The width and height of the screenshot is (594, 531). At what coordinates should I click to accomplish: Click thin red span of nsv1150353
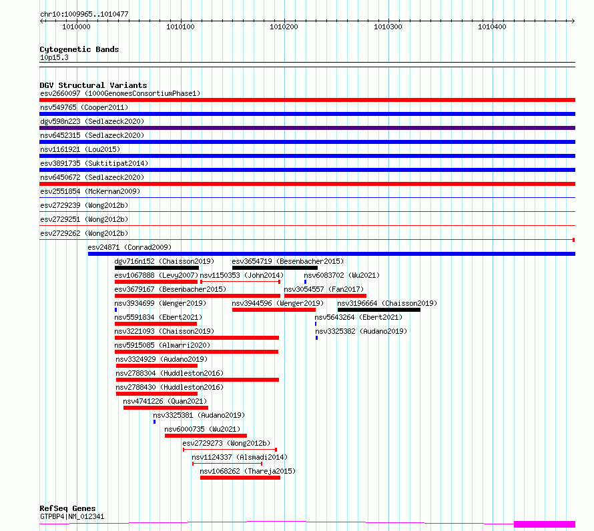pos(240,282)
